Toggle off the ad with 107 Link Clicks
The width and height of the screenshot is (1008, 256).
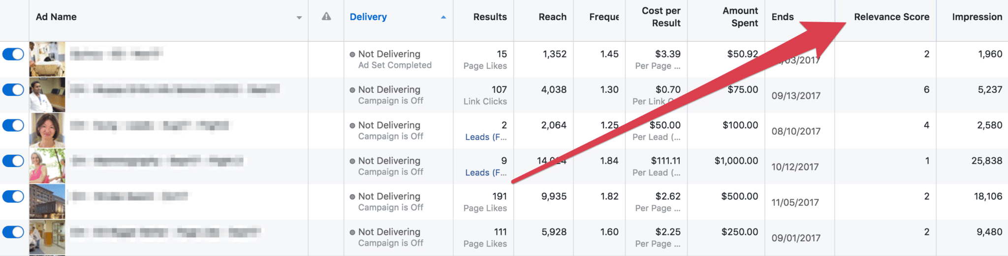click(x=13, y=89)
